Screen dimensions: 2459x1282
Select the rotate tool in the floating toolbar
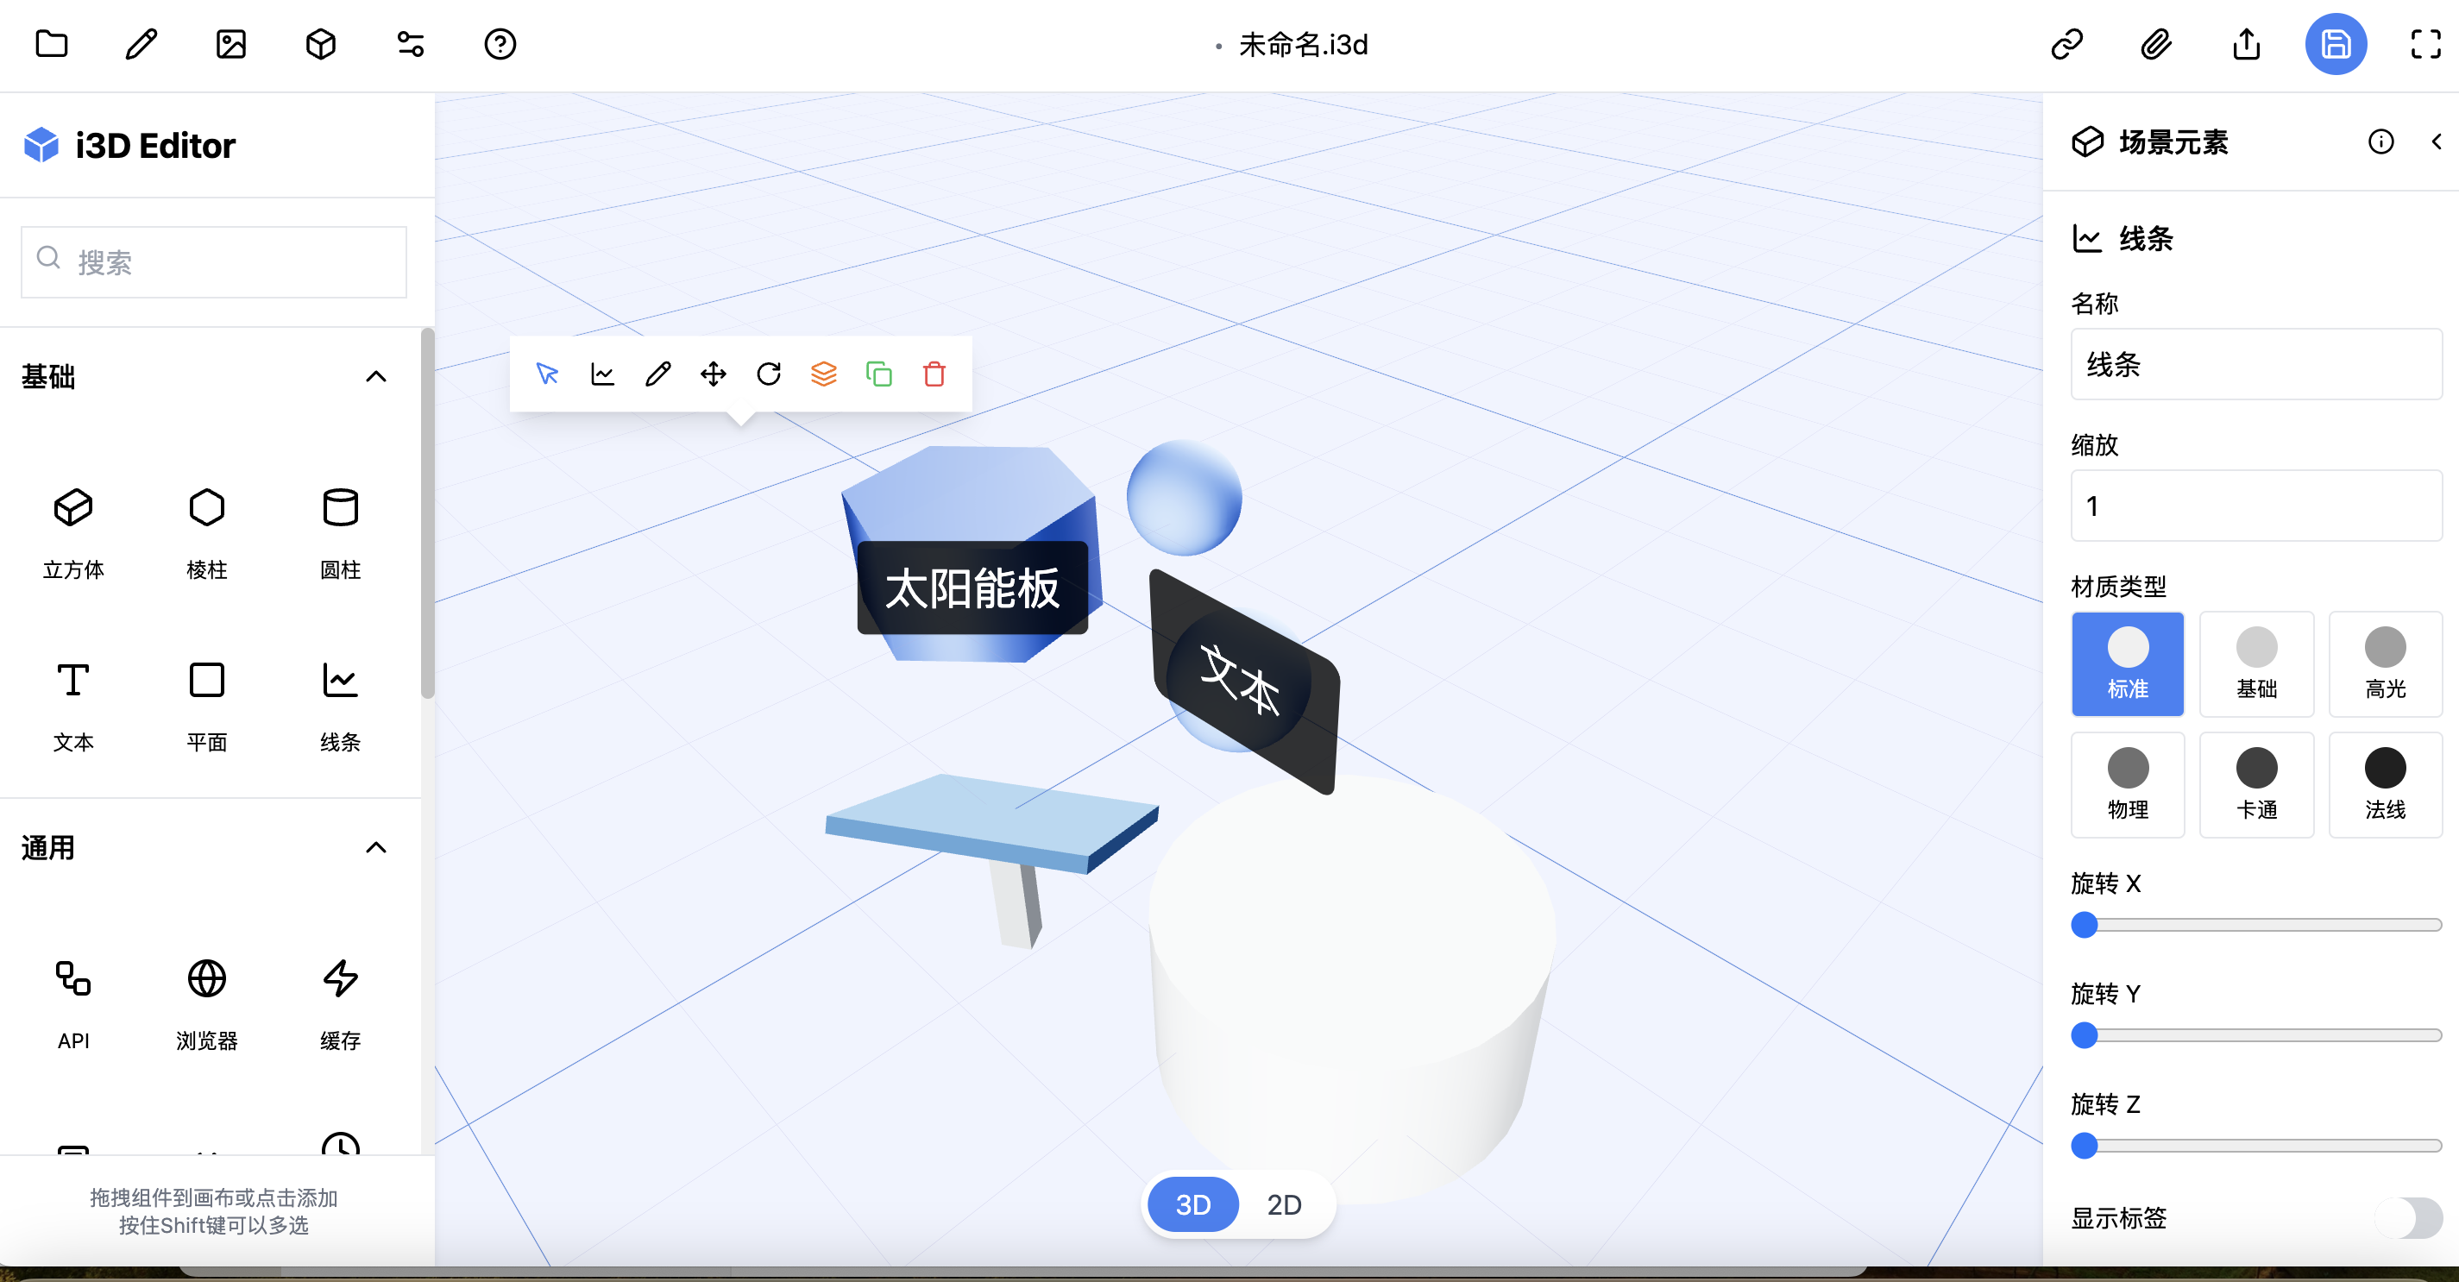click(x=769, y=374)
